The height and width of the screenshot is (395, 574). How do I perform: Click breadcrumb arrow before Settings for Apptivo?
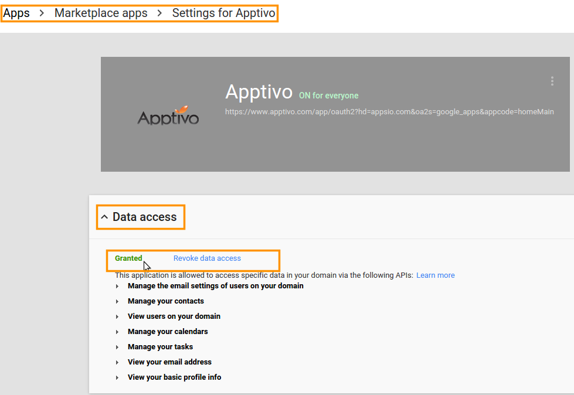[x=159, y=13]
